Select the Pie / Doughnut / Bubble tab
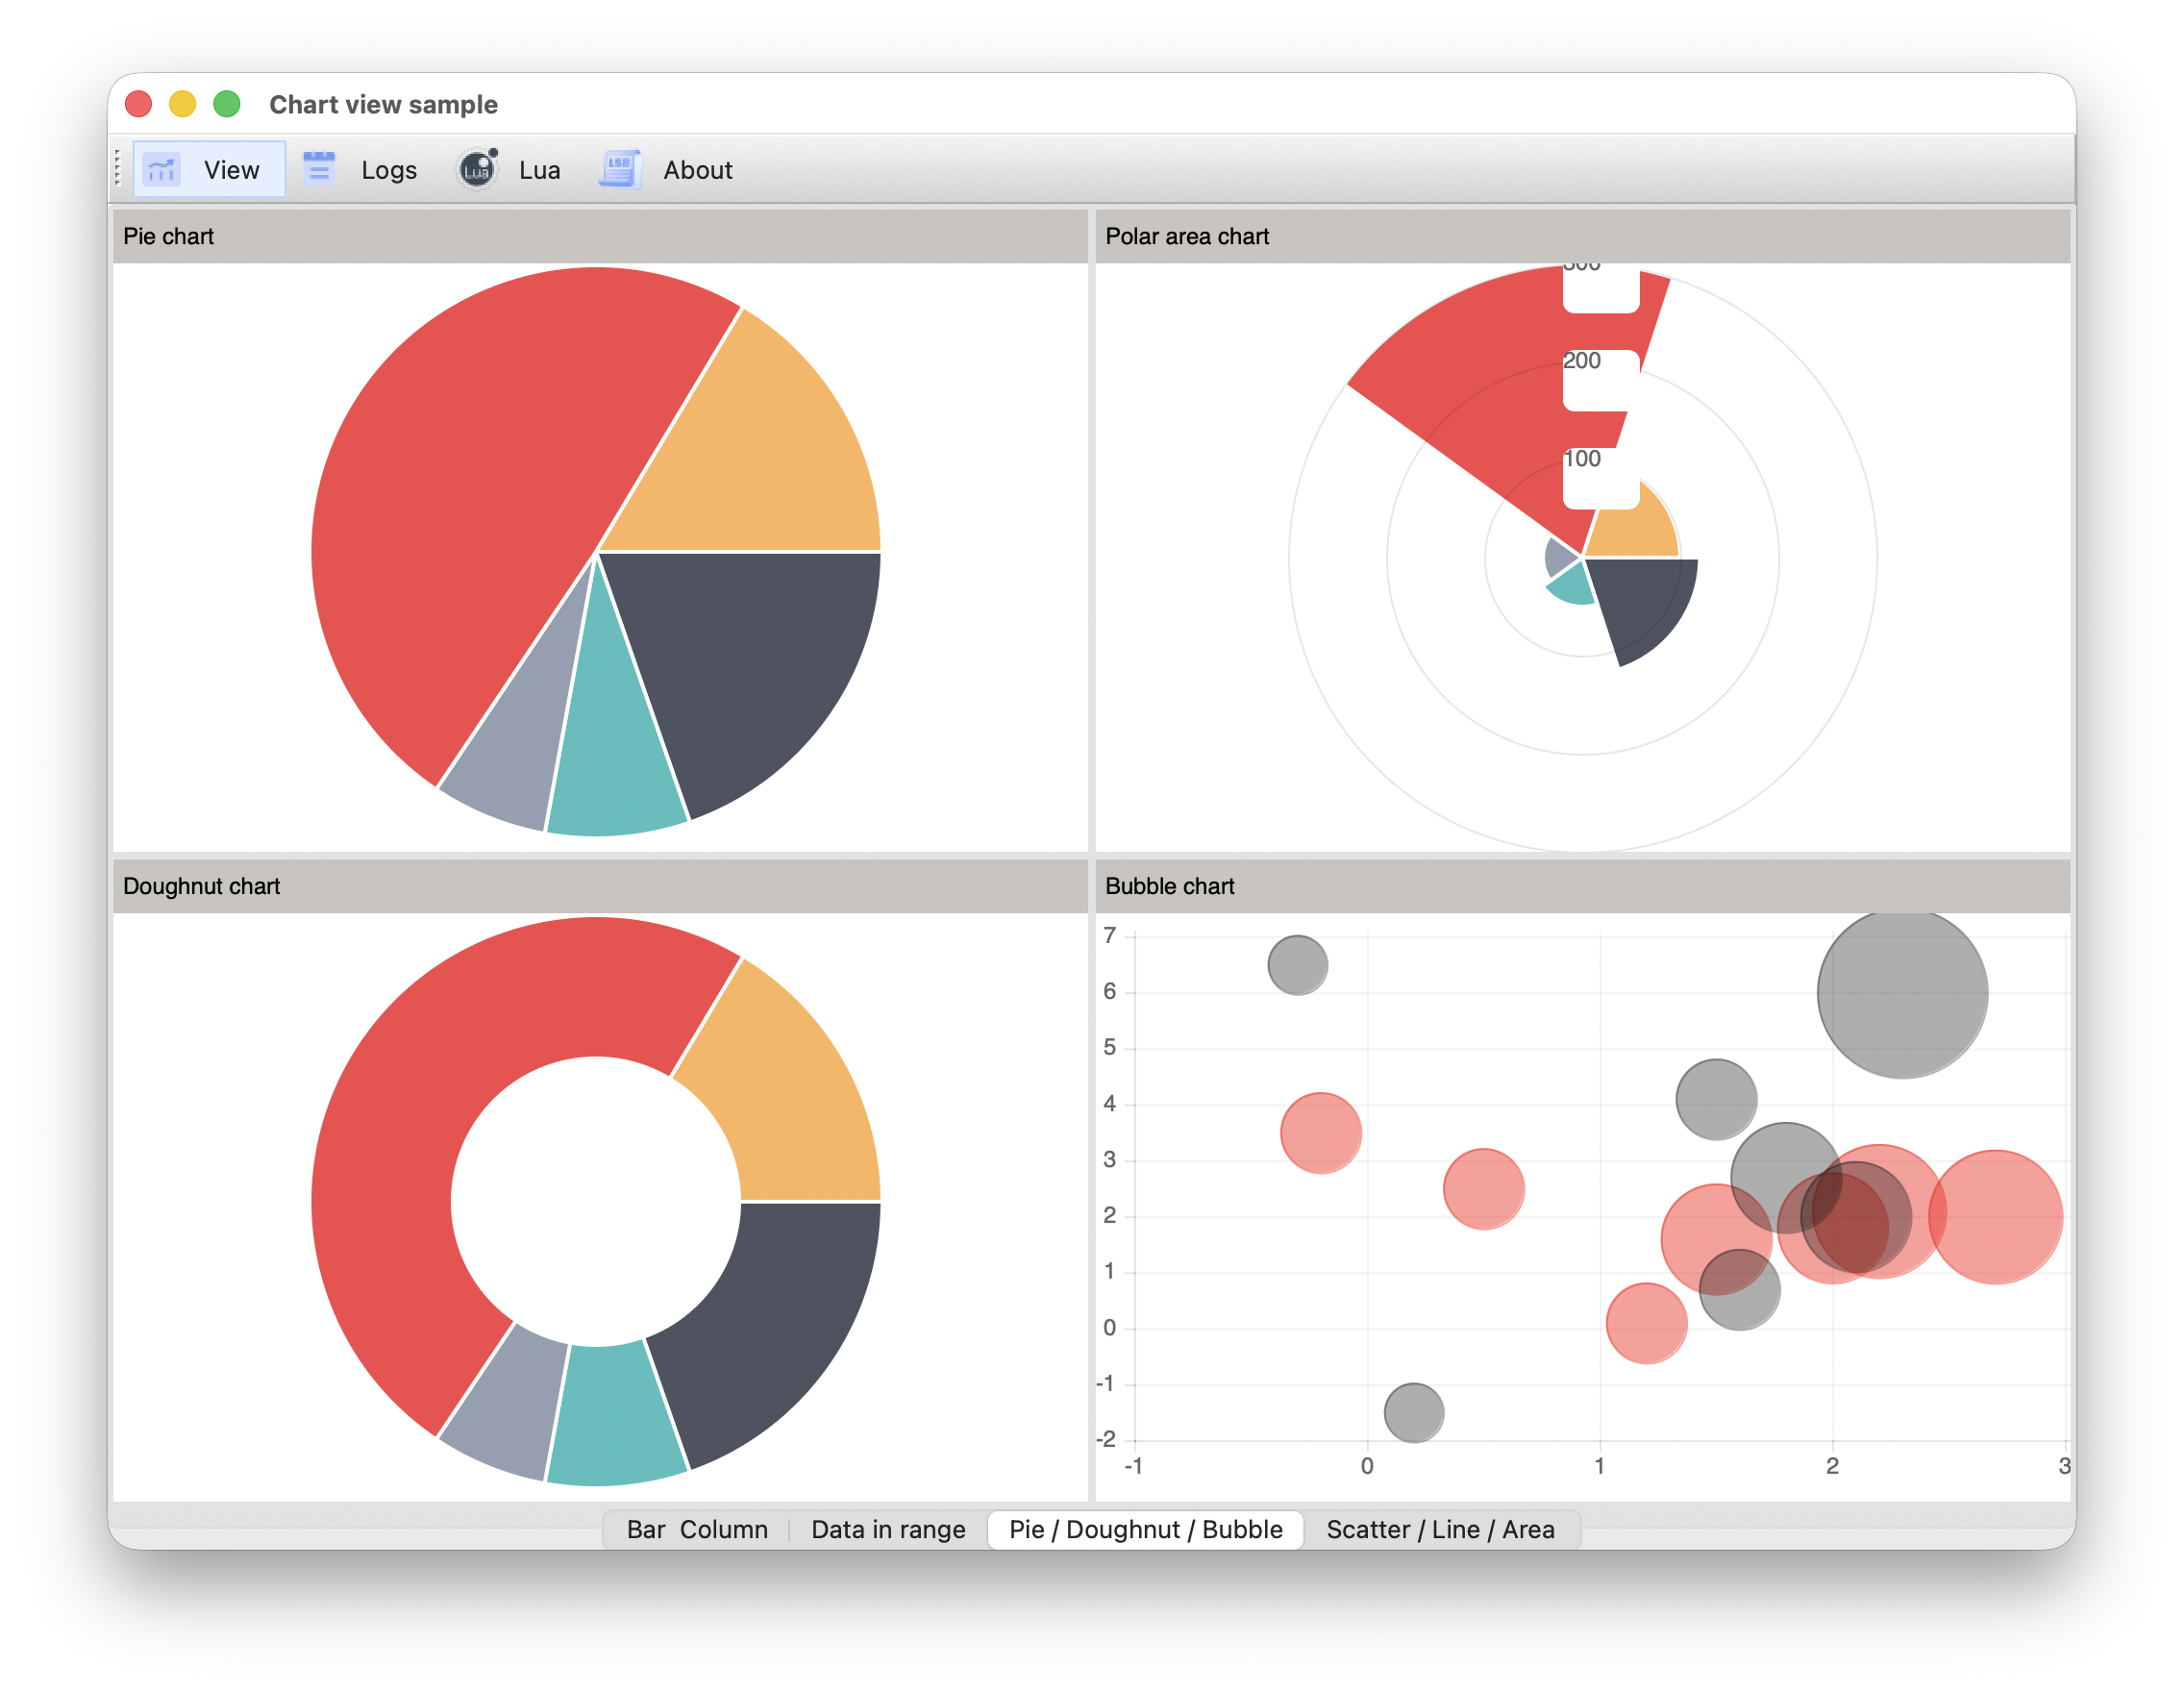The width and height of the screenshot is (2184, 1692). tap(1145, 1529)
